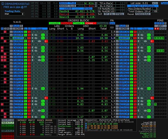Toggle the Basket TP=$ button

pos(68,3)
